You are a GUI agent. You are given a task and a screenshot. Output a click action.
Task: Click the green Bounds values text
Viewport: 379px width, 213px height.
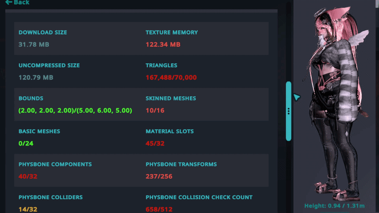coord(75,110)
